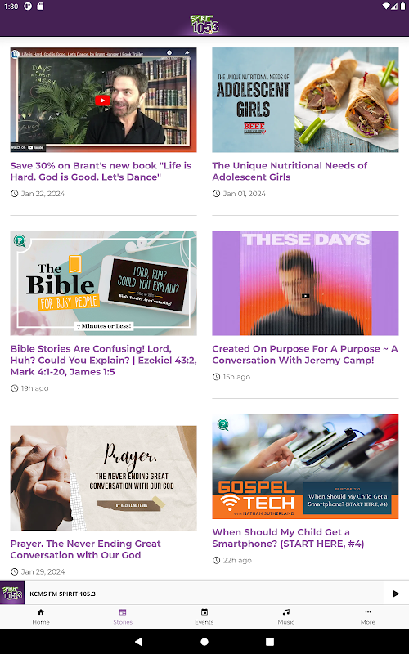Open the Prayer Never Ending Conversation thumbnail

point(104,477)
